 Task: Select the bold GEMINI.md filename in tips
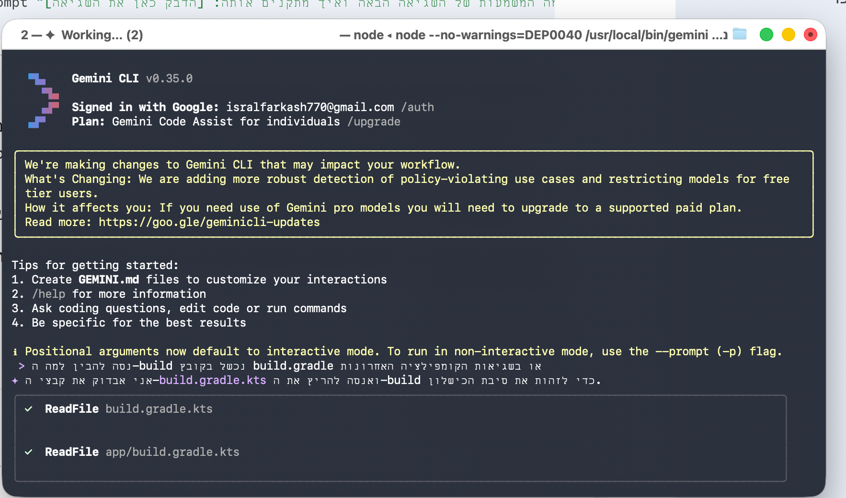point(109,280)
